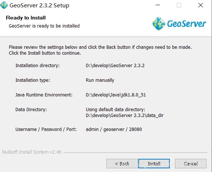Click the Username / Password / Port label
This screenshot has height=172, width=212.
(46, 129)
